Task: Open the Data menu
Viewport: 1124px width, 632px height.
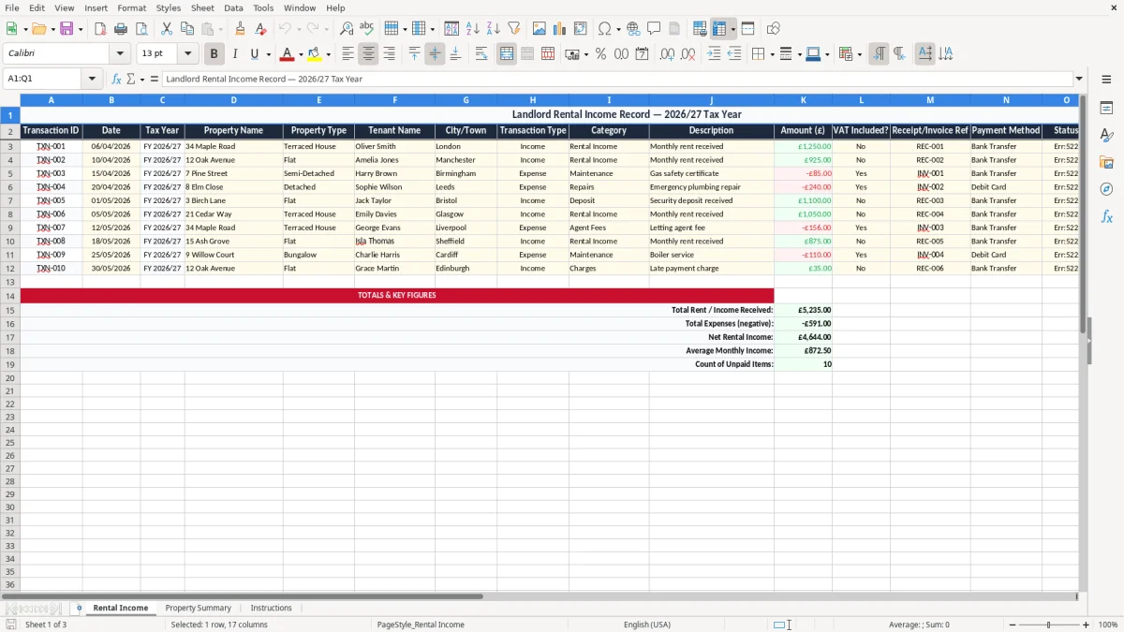Action: (x=233, y=7)
